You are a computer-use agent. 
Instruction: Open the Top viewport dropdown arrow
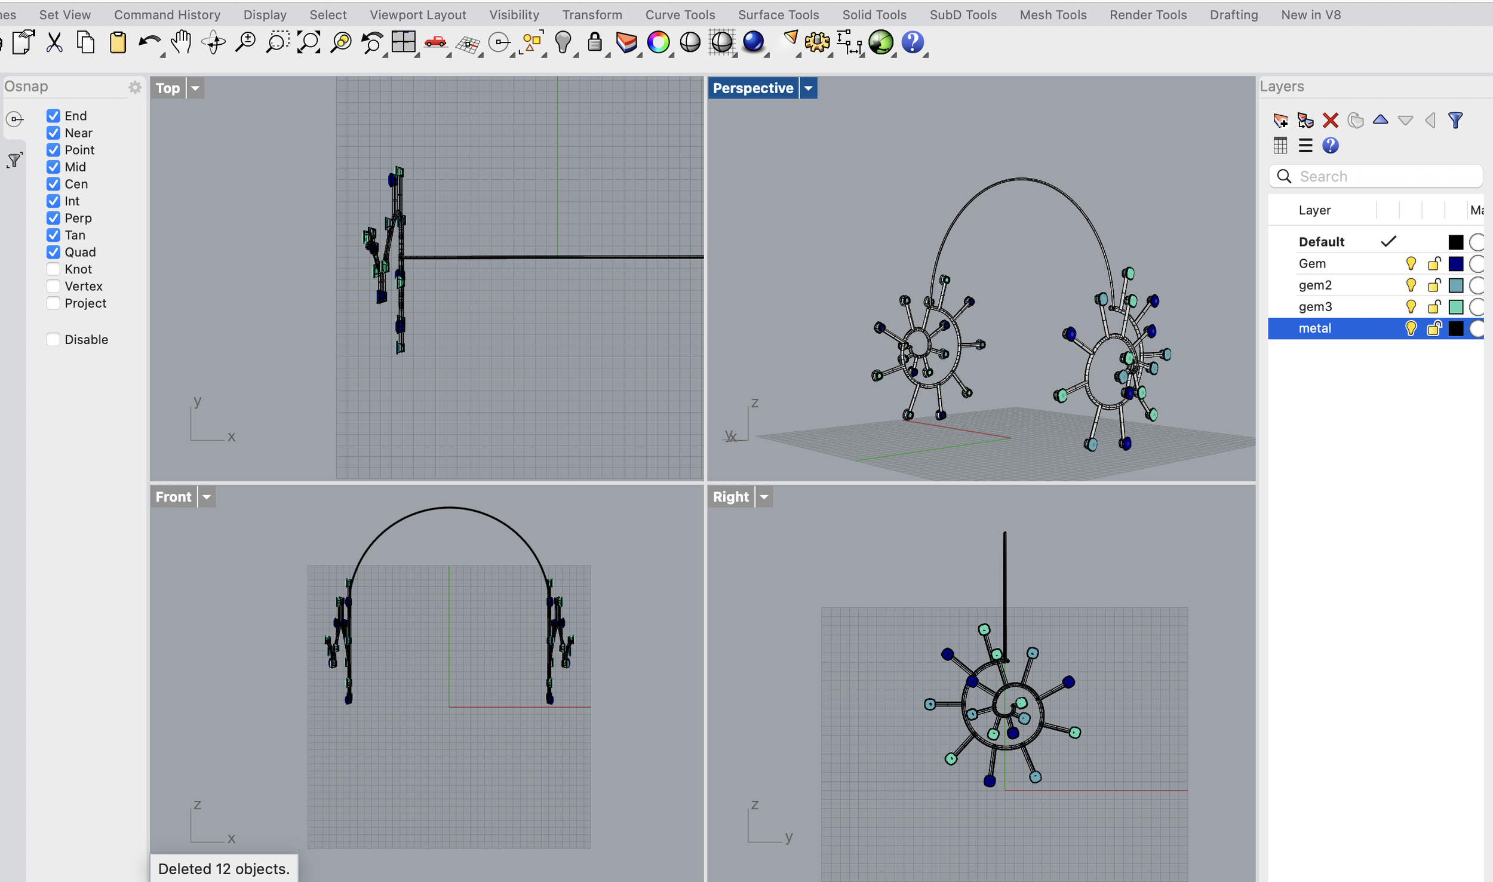pyautogui.click(x=195, y=88)
